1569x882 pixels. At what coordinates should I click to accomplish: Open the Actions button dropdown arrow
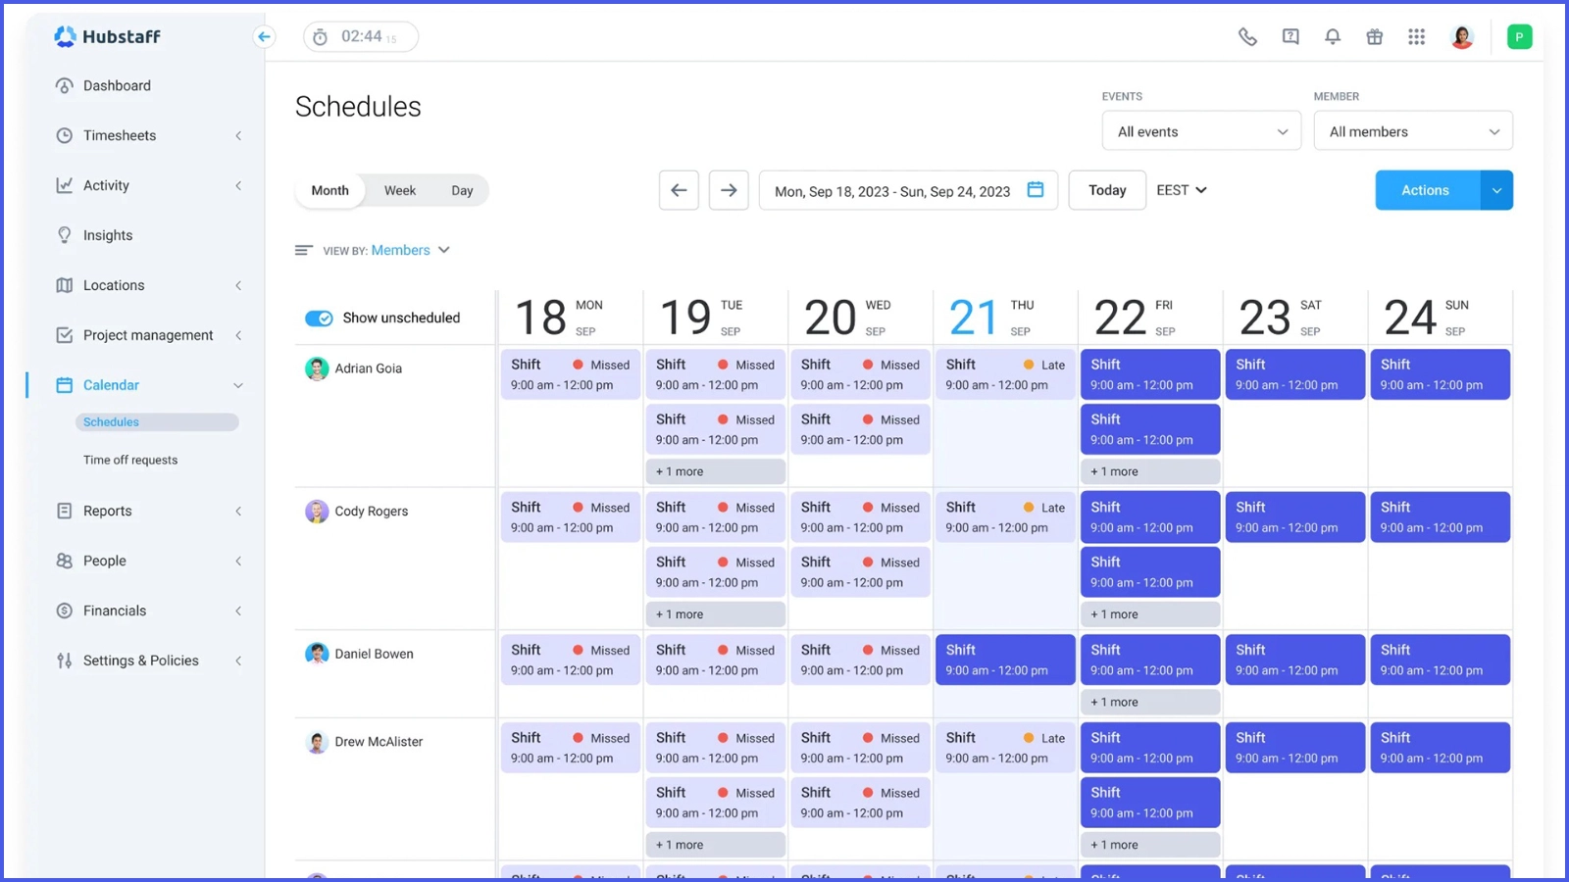pos(1496,190)
